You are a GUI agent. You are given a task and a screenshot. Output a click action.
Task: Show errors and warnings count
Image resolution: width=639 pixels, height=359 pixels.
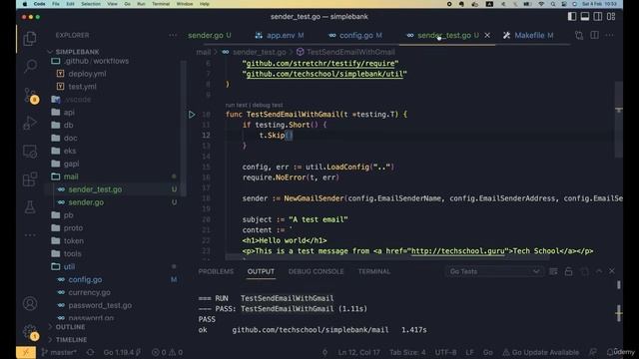click(x=167, y=352)
